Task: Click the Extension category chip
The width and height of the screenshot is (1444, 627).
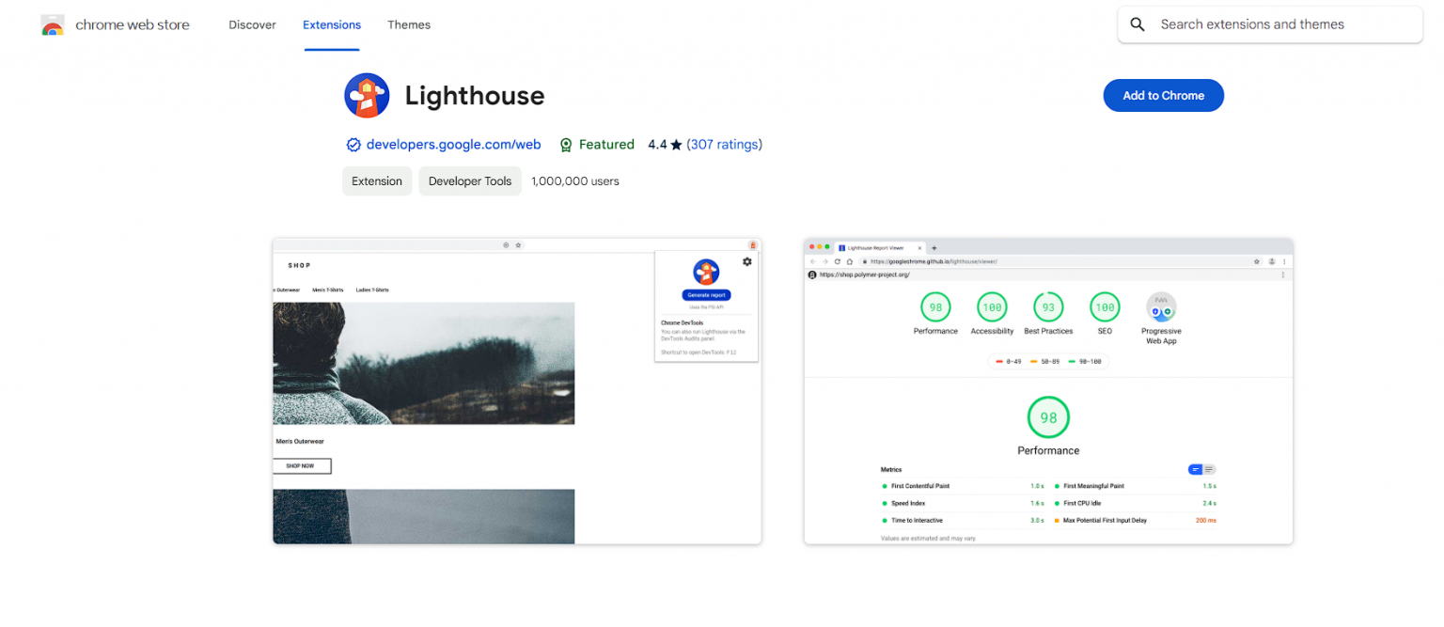Action: pyautogui.click(x=377, y=180)
